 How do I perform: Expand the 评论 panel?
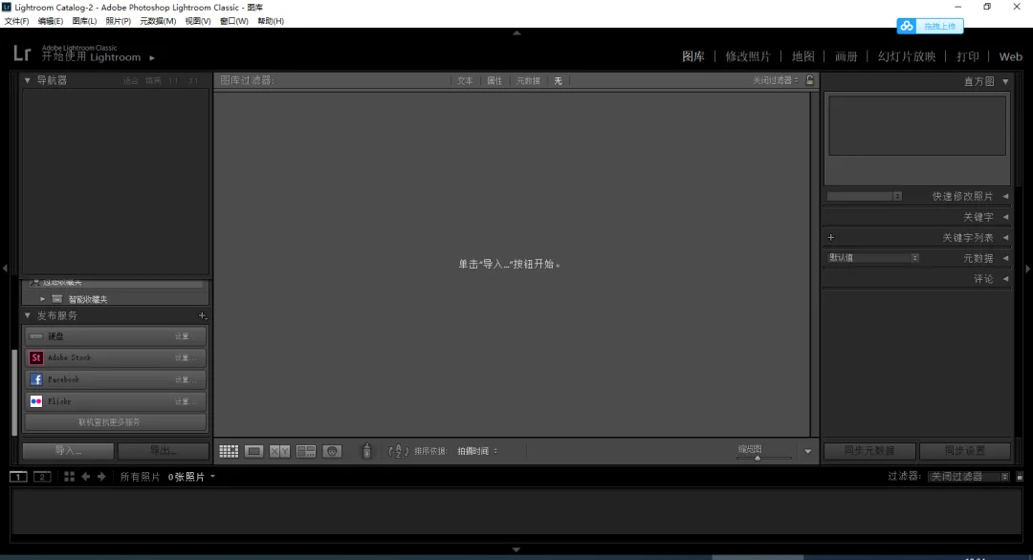1005,279
